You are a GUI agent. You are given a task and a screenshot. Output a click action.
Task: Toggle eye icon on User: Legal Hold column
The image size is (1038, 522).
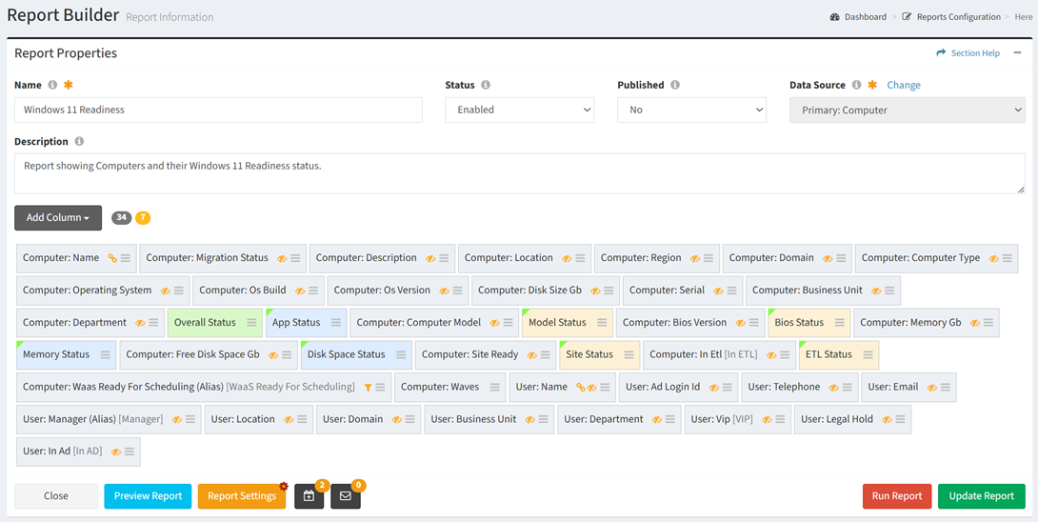(x=886, y=420)
